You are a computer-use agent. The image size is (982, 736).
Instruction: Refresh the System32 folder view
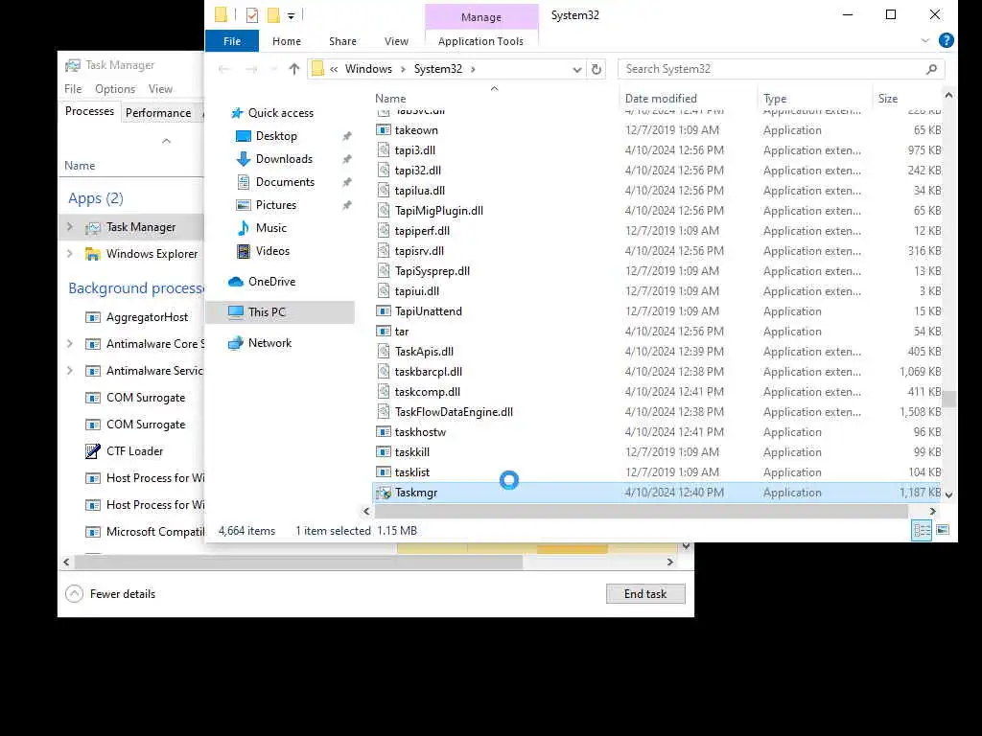596,69
